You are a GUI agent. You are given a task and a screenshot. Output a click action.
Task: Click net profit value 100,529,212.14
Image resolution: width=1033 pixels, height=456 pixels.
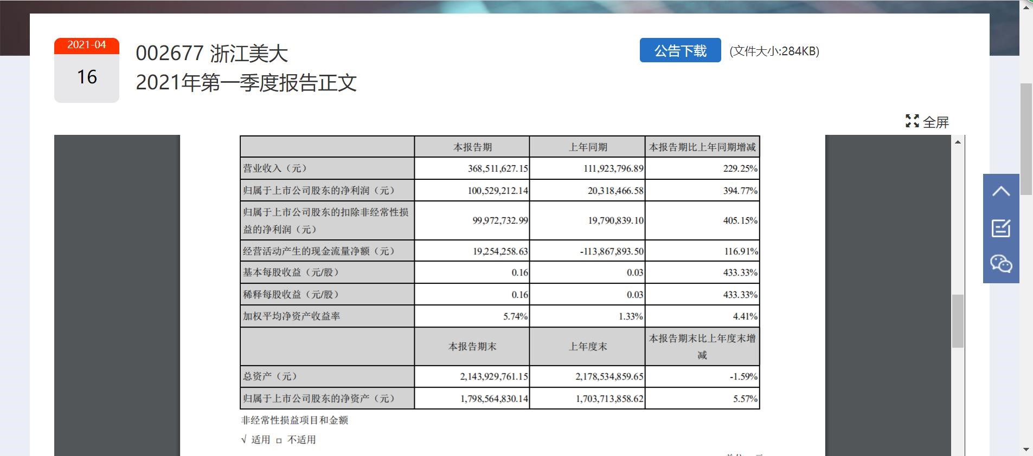(x=498, y=191)
